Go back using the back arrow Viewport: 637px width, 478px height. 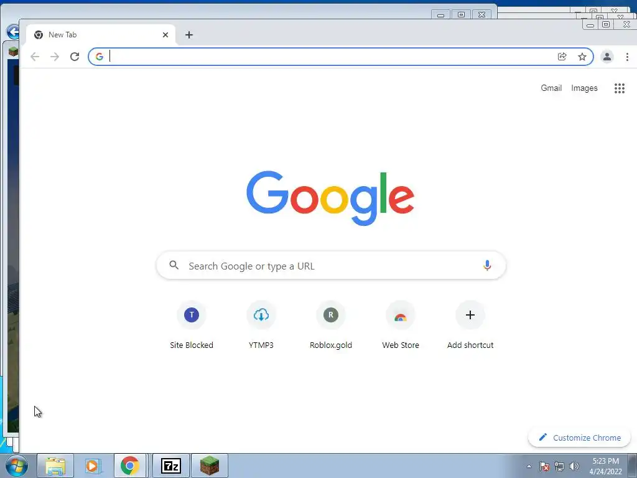tap(35, 57)
